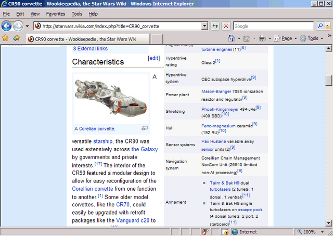Open the Favorites Center star icon
This screenshot has height=236, width=333.
coord(5,38)
